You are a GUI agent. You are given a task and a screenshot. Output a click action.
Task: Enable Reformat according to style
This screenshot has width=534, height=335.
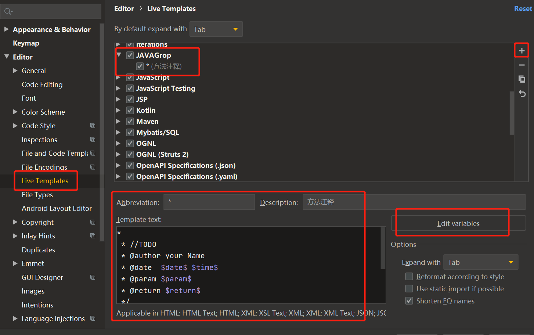coord(409,276)
